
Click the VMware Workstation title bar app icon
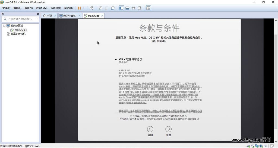(x=2, y=2)
